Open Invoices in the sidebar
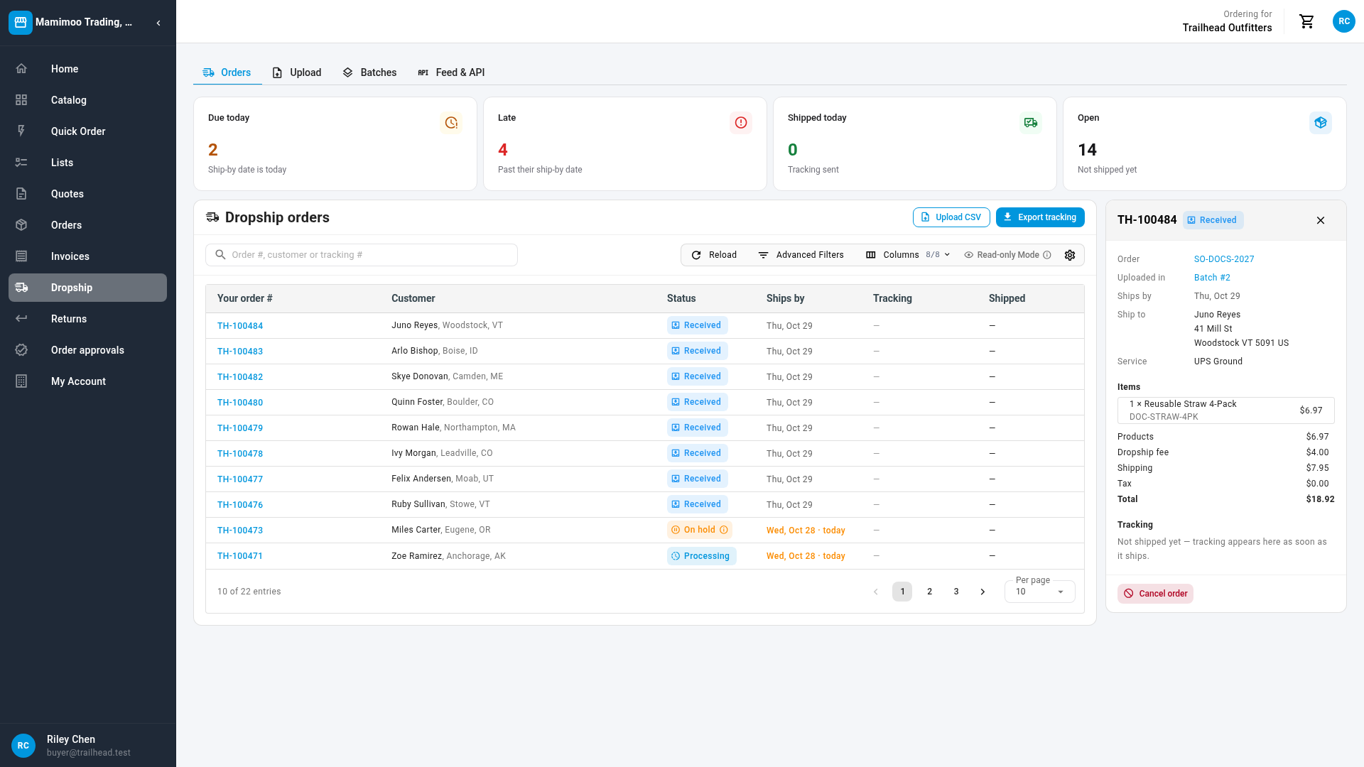The image size is (1364, 767). pos(87,256)
